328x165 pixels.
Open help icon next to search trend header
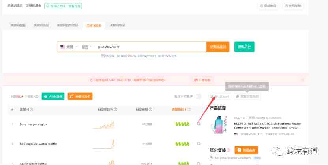click(x=115, y=109)
